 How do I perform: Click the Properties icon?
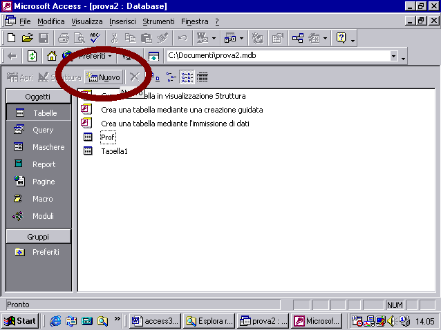(278, 38)
